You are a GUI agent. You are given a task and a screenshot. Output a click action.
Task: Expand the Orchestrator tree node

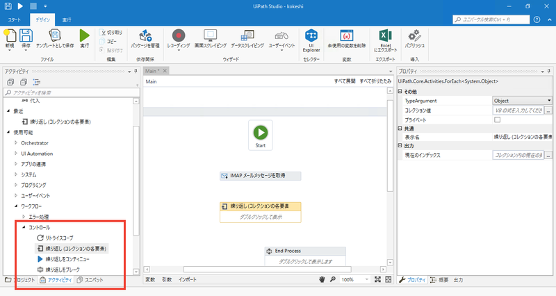pos(15,143)
